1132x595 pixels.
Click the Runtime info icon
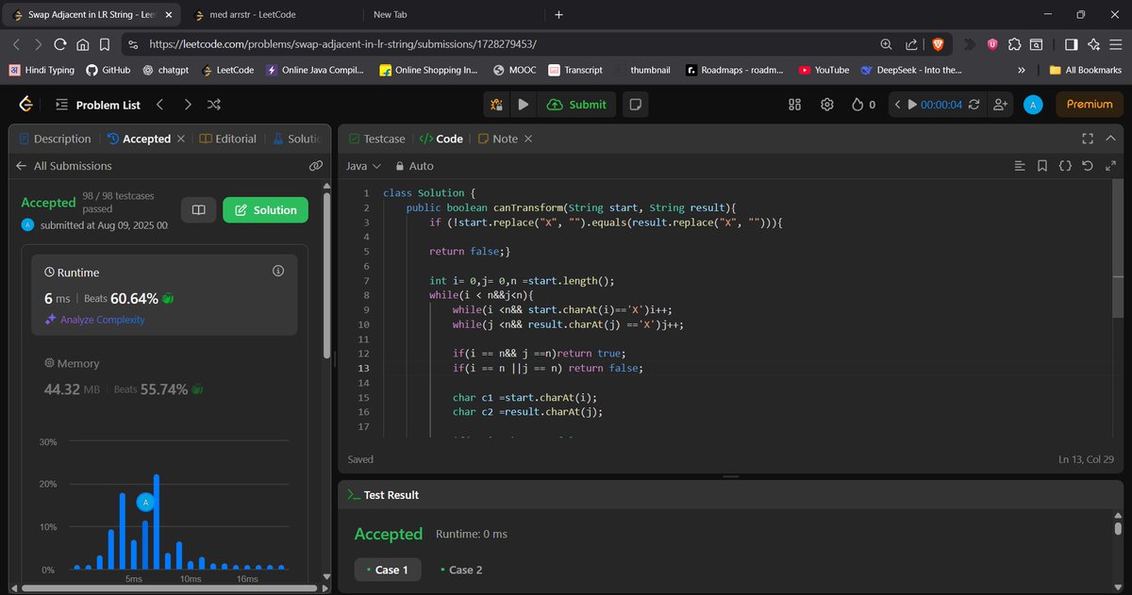click(278, 271)
